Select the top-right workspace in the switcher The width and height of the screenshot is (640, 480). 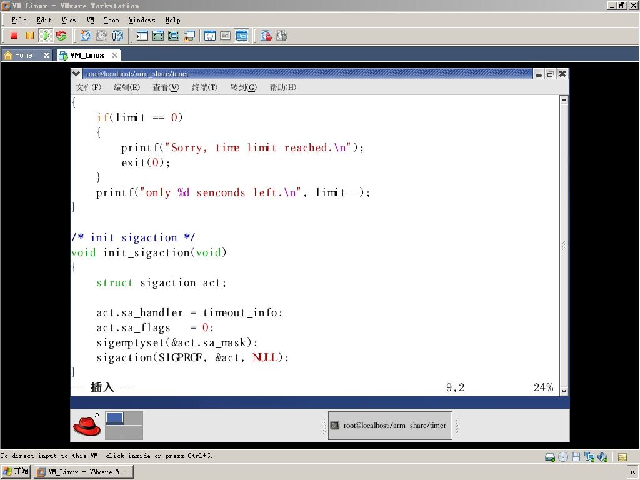tap(133, 418)
